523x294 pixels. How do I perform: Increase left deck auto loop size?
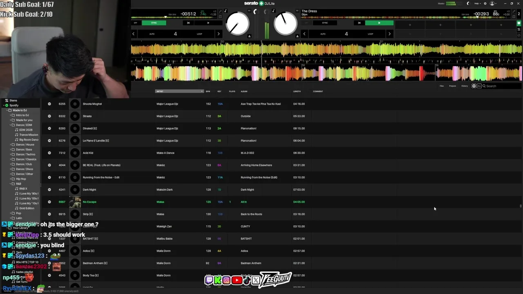(218, 34)
